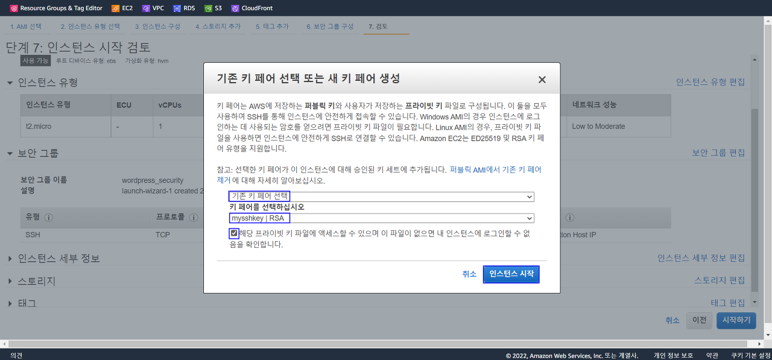Viewport: 772px width, 360px height.
Task: Click 취소 link beside the 이전 button
Action: (672, 320)
